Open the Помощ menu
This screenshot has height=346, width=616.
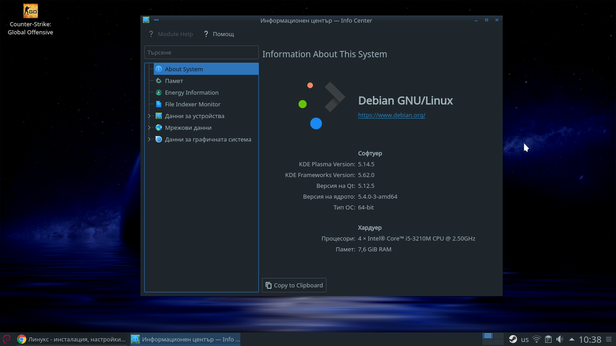[218, 34]
